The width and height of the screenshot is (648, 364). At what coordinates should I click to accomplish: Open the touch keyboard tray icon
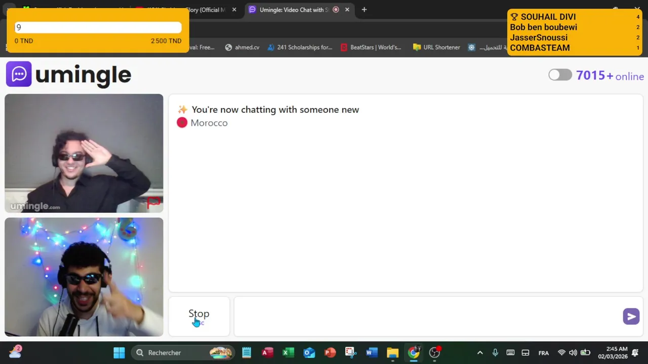[x=510, y=353]
